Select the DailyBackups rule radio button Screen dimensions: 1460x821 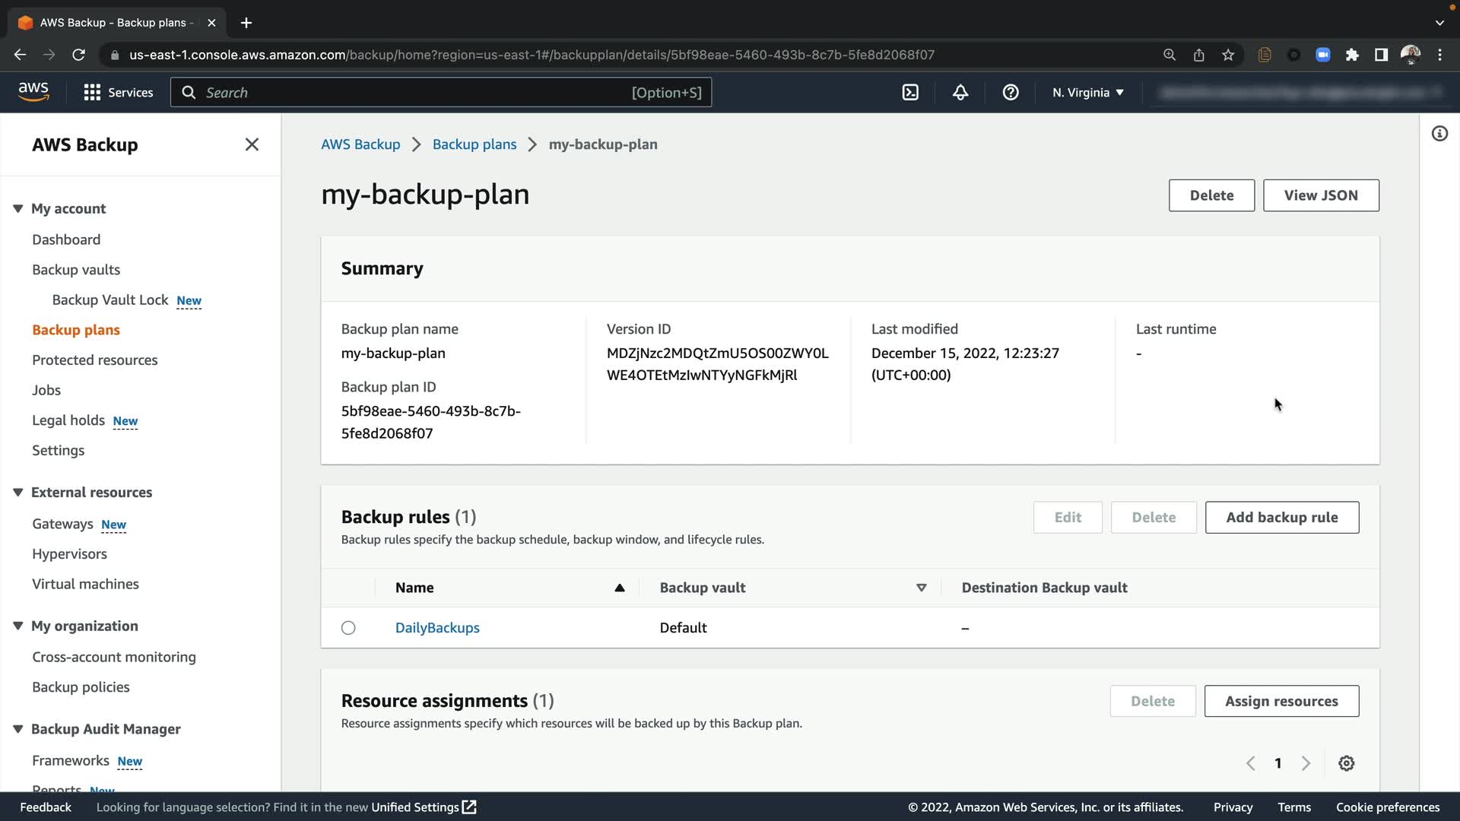[x=348, y=628]
